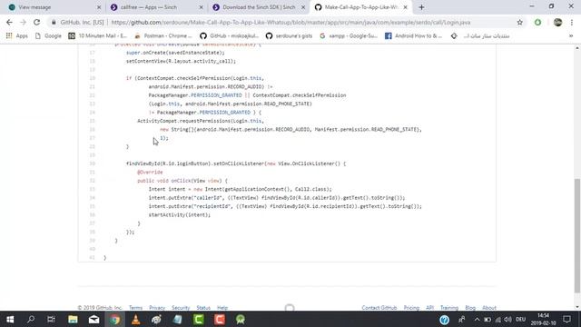The width and height of the screenshot is (581, 327).
Task: Reload the current GitHub page
Action: pos(36,22)
